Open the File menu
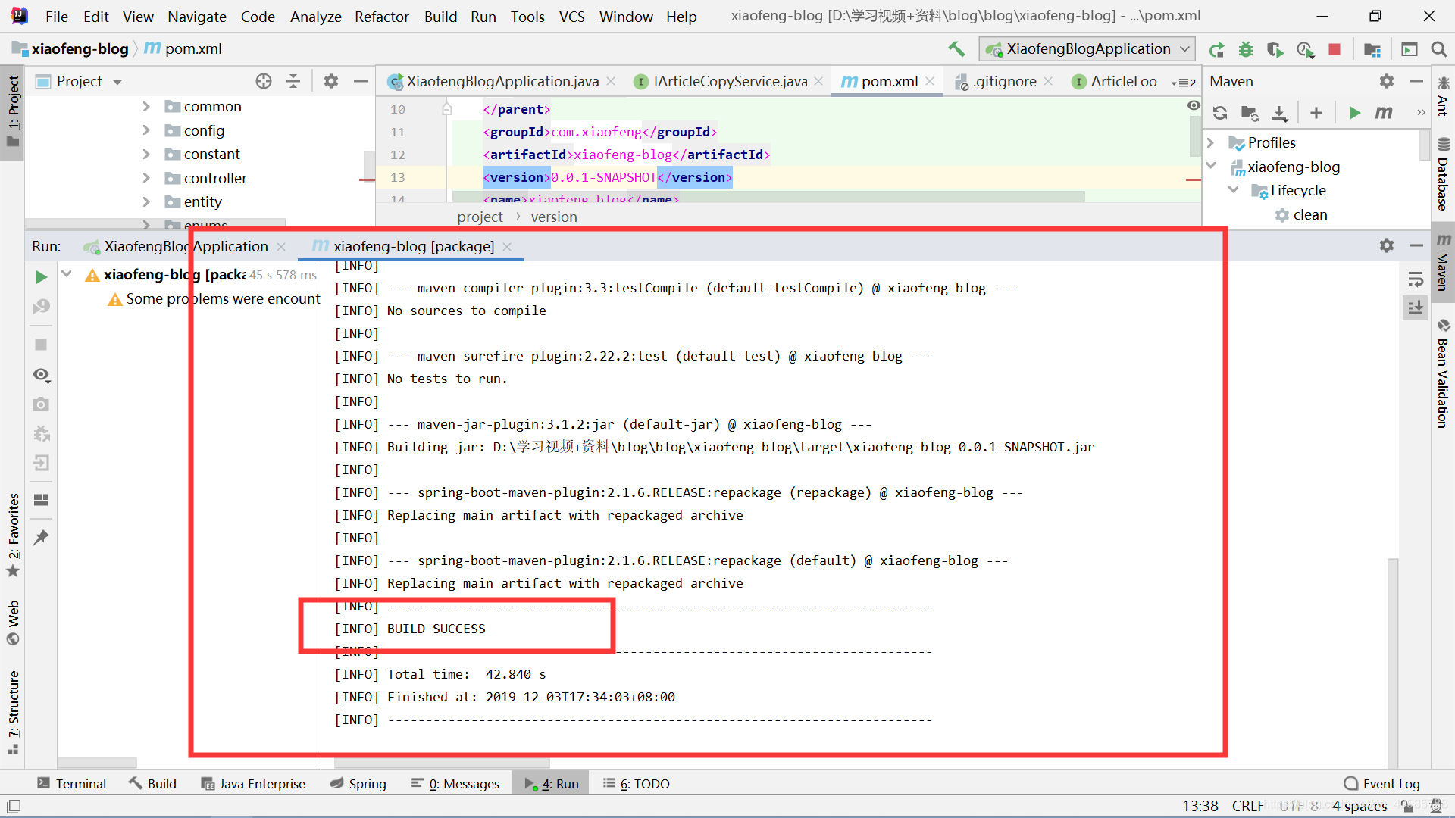The image size is (1455, 818). tap(56, 17)
